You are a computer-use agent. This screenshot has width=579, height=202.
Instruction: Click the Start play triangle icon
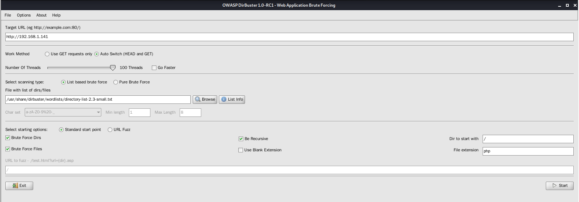[555, 185]
